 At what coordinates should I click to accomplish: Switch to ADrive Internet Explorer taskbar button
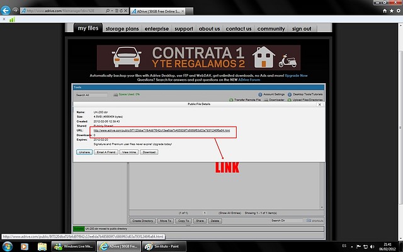[119, 246]
